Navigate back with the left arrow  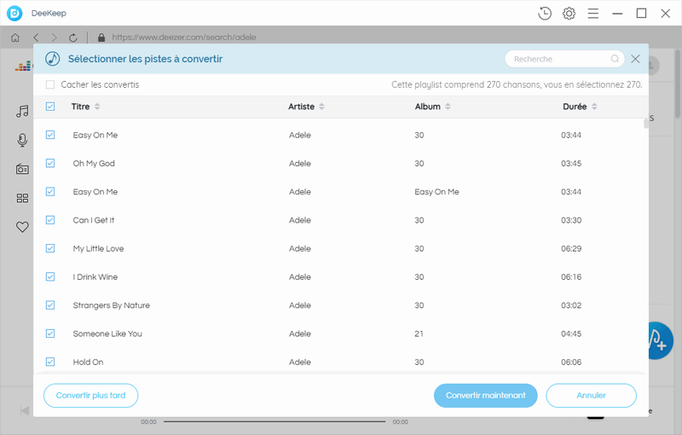coord(36,38)
